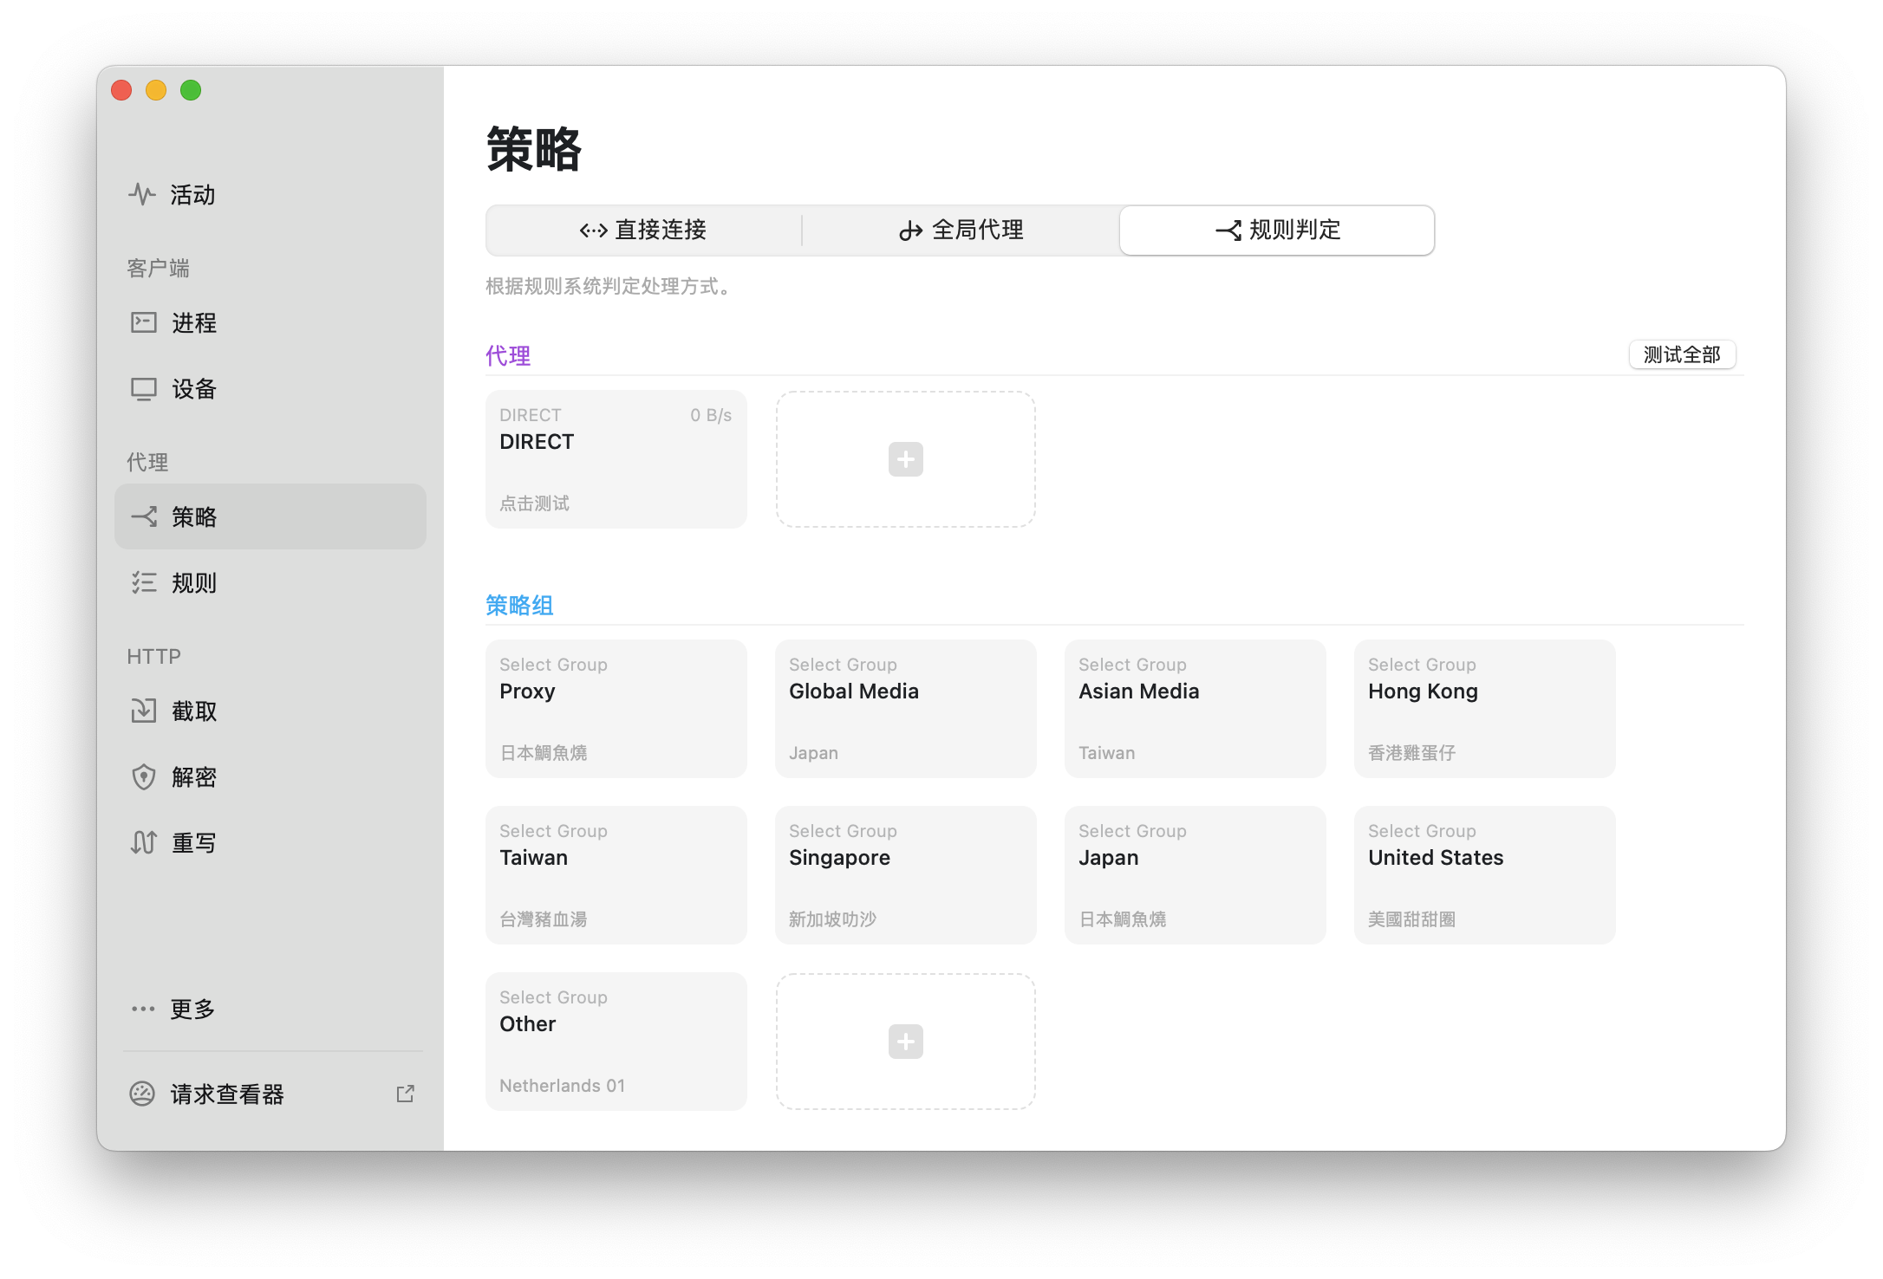1883x1279 pixels.
Task: Expand the Proxy select group card
Action: (616, 708)
